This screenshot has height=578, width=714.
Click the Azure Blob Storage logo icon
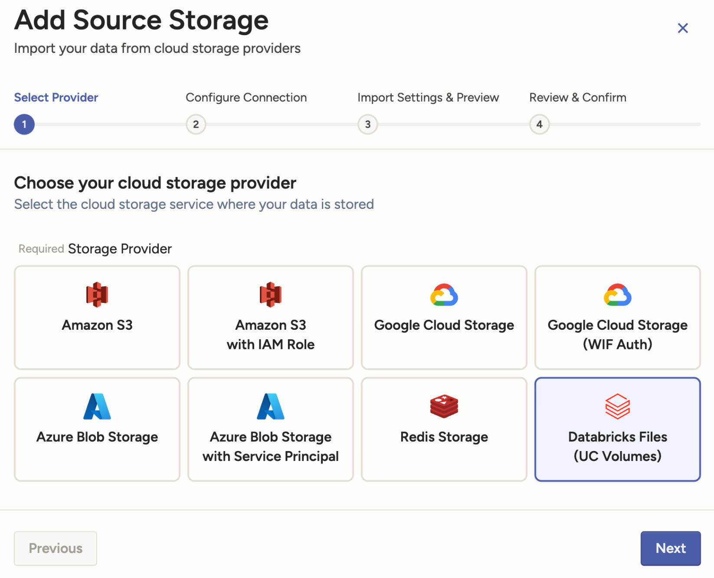97,406
